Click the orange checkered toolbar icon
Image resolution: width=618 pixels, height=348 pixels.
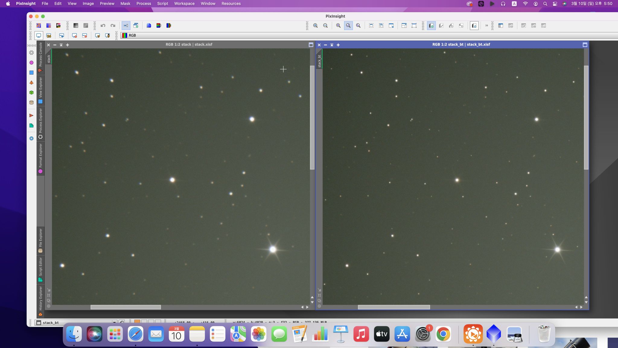(39, 26)
